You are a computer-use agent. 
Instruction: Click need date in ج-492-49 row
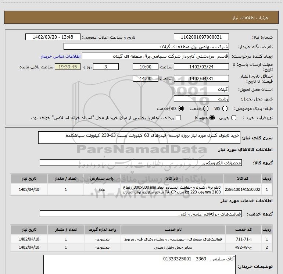pos(29,247)
